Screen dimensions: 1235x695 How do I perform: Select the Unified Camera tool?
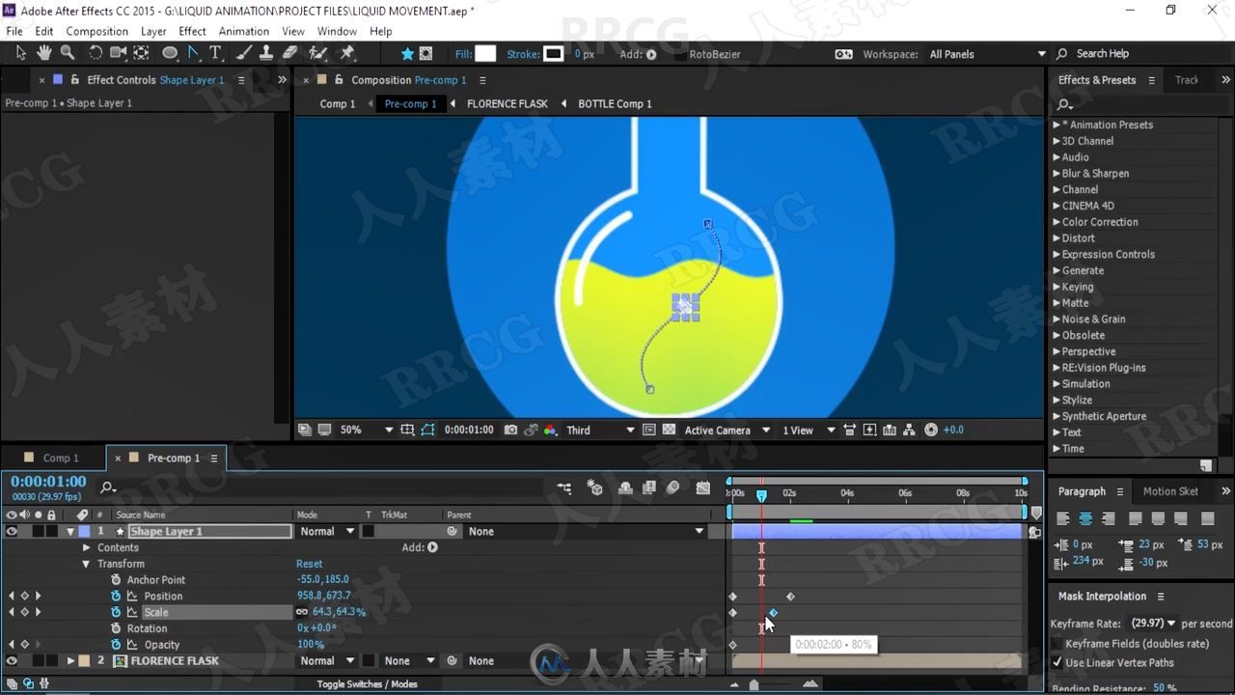click(x=119, y=53)
